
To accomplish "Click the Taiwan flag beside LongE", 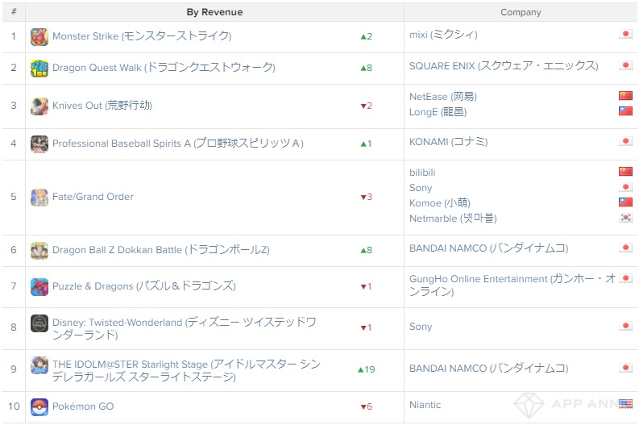I will (625, 111).
